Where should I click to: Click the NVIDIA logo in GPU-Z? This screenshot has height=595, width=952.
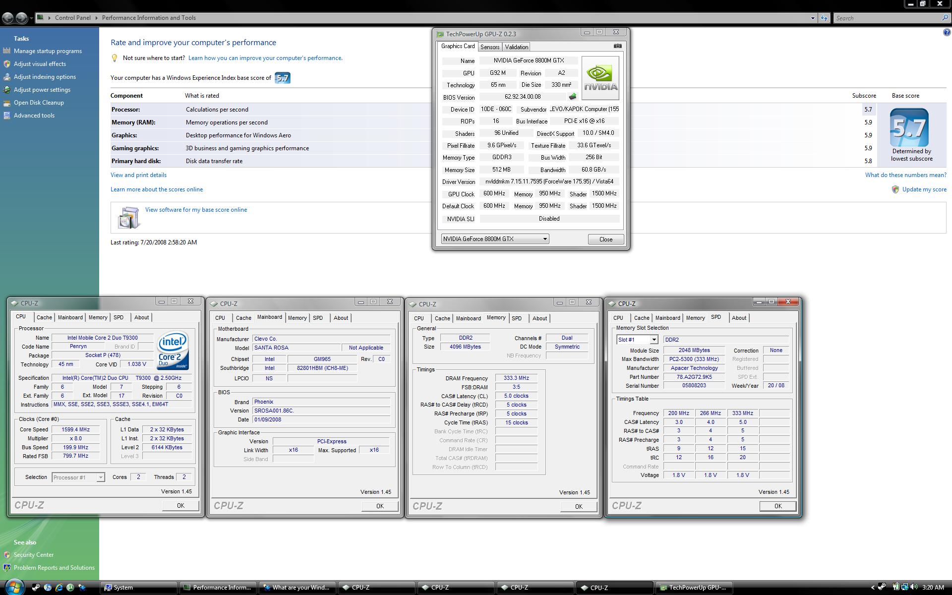pyautogui.click(x=600, y=78)
